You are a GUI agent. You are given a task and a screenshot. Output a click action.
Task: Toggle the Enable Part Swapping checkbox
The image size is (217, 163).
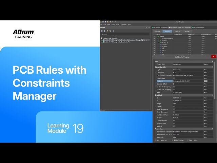point(174,90)
